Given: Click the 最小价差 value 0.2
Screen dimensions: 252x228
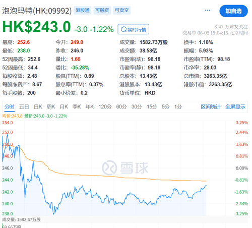Looking at the screenshot, I should pyautogui.click(x=84, y=93).
